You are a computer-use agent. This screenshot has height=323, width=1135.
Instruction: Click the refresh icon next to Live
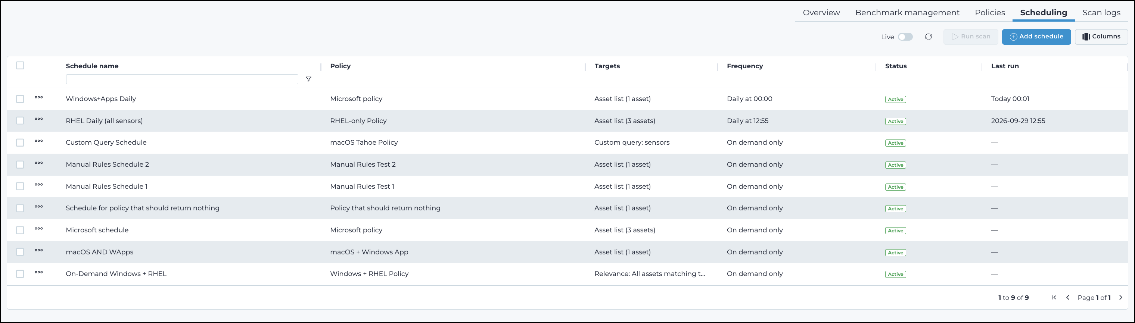click(929, 37)
